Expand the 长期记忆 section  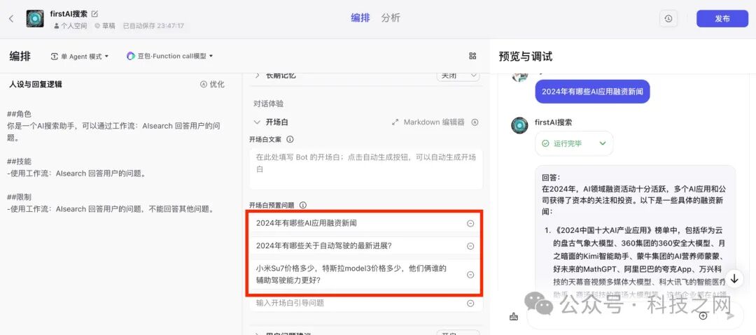pyautogui.click(x=257, y=76)
